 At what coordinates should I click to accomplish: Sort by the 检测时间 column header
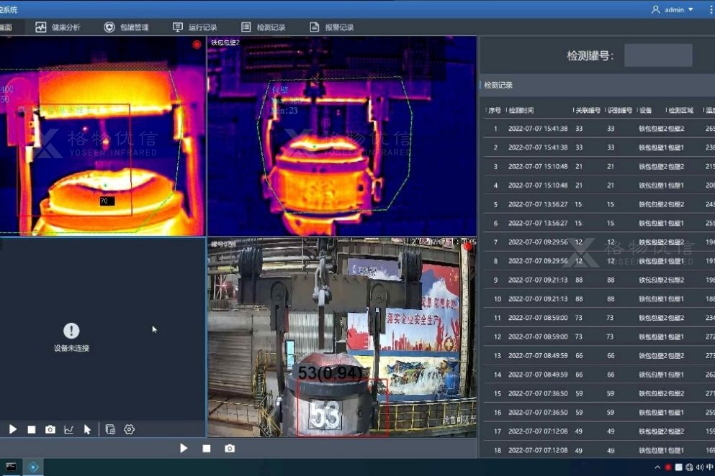point(521,111)
